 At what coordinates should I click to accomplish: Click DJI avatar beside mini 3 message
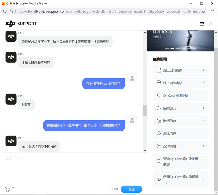[11, 141]
